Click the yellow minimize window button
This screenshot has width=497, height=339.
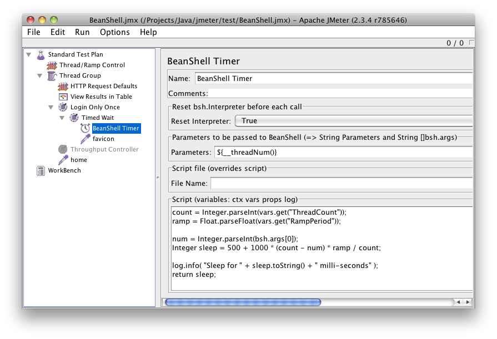tap(42, 20)
